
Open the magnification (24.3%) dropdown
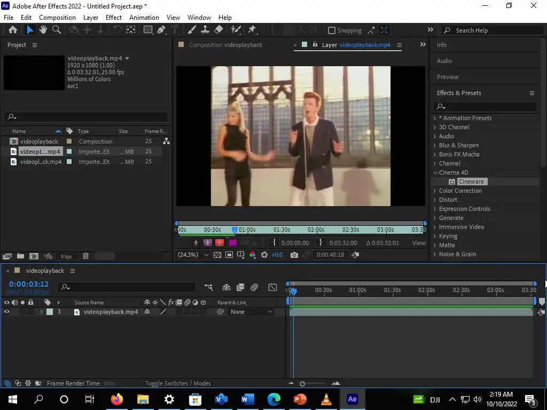(193, 255)
